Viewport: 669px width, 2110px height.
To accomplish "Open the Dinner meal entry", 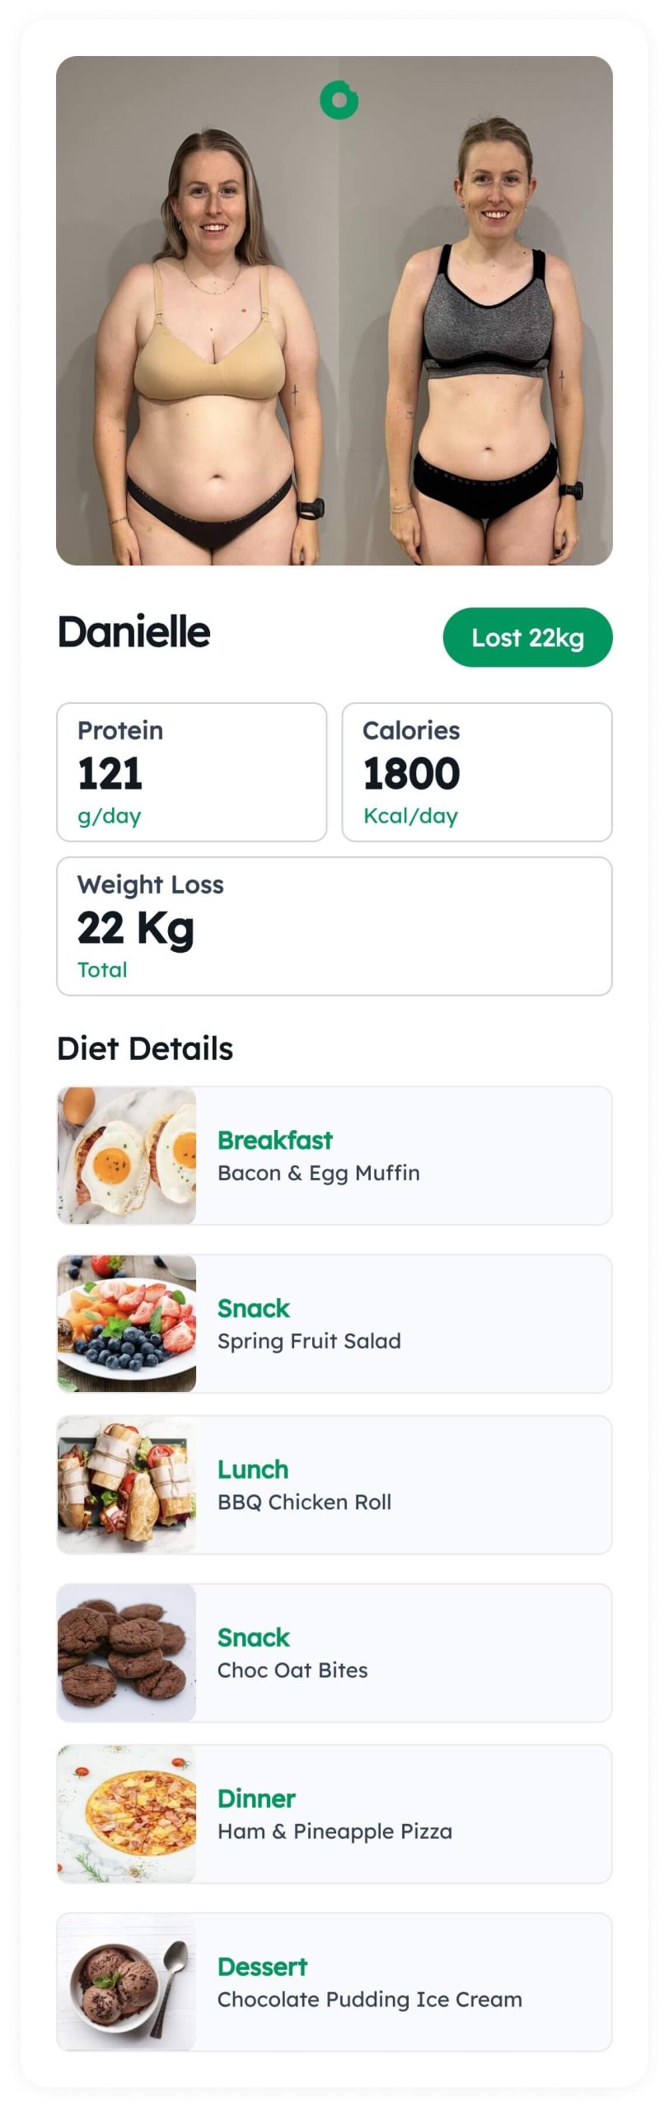I will (x=334, y=1814).
